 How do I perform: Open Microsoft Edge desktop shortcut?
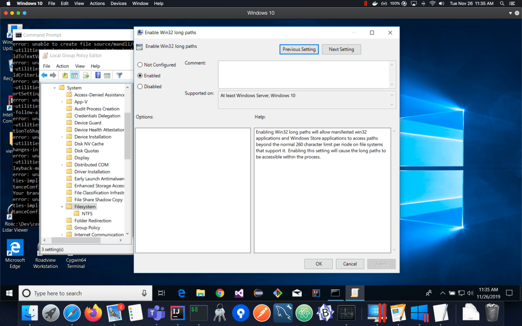[15, 249]
